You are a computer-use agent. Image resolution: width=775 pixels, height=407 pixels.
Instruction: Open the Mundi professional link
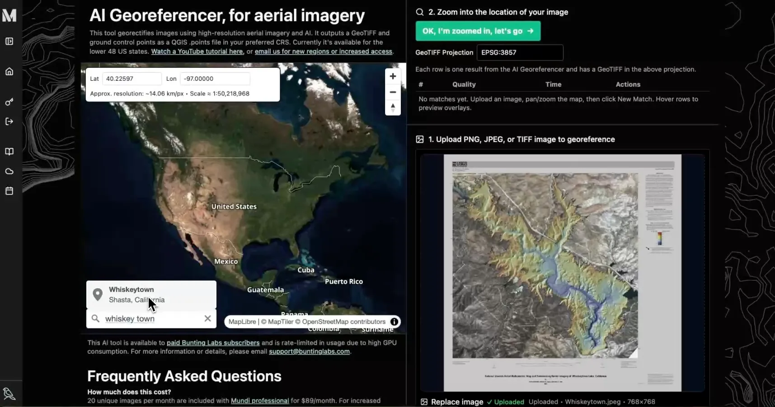coord(260,401)
